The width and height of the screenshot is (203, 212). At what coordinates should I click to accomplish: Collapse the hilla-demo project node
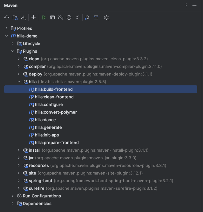click(7, 36)
